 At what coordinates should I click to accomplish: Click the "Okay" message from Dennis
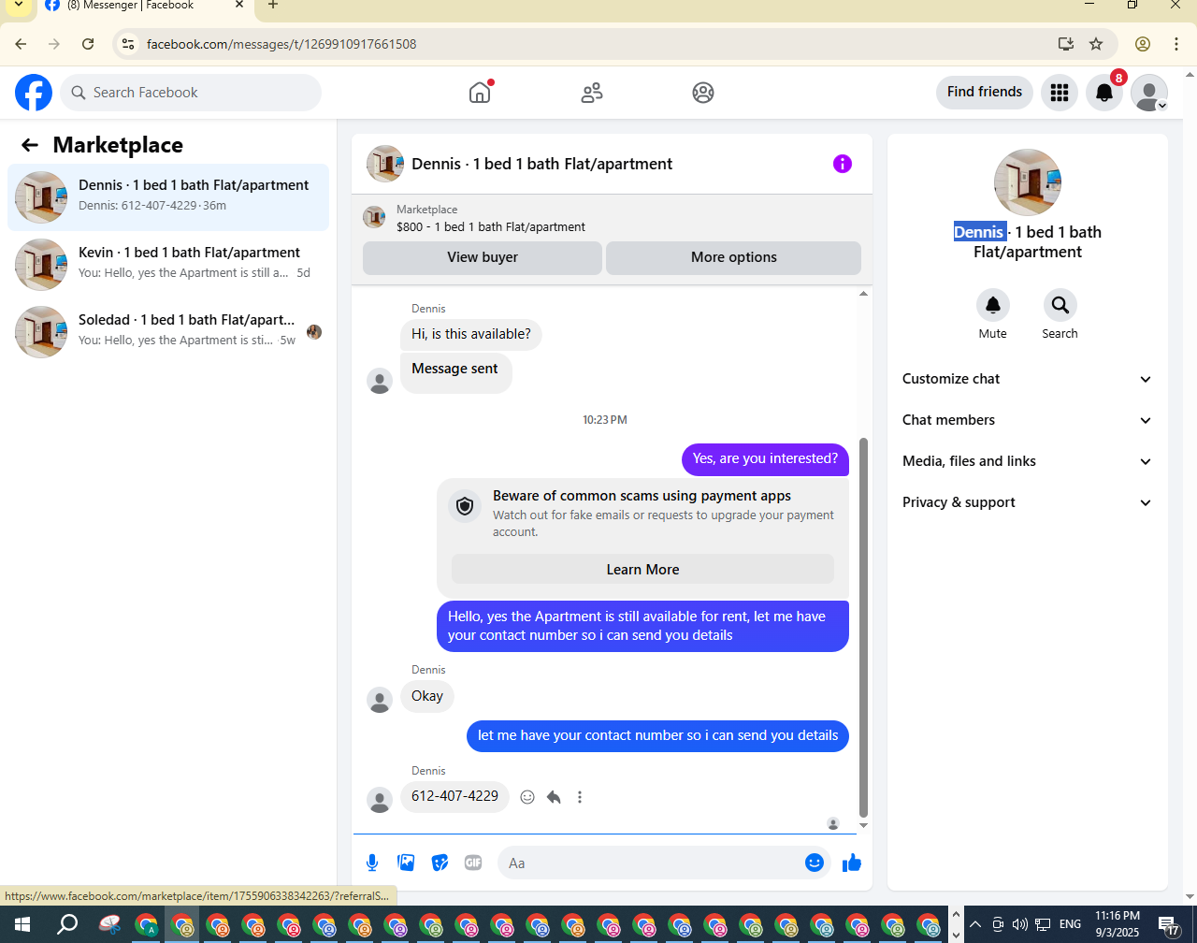click(x=427, y=696)
